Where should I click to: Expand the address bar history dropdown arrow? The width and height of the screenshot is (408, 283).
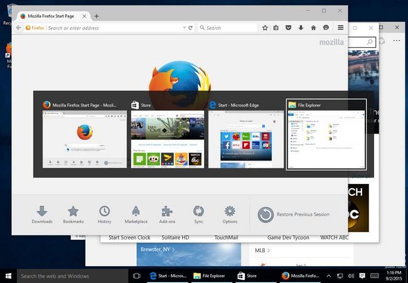(x=184, y=28)
